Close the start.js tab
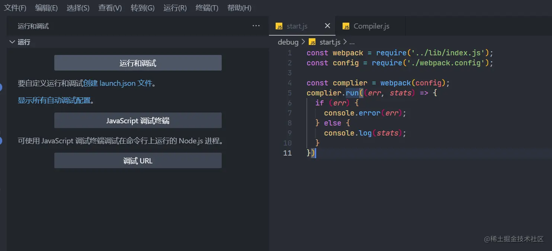552x251 pixels. coord(327,26)
